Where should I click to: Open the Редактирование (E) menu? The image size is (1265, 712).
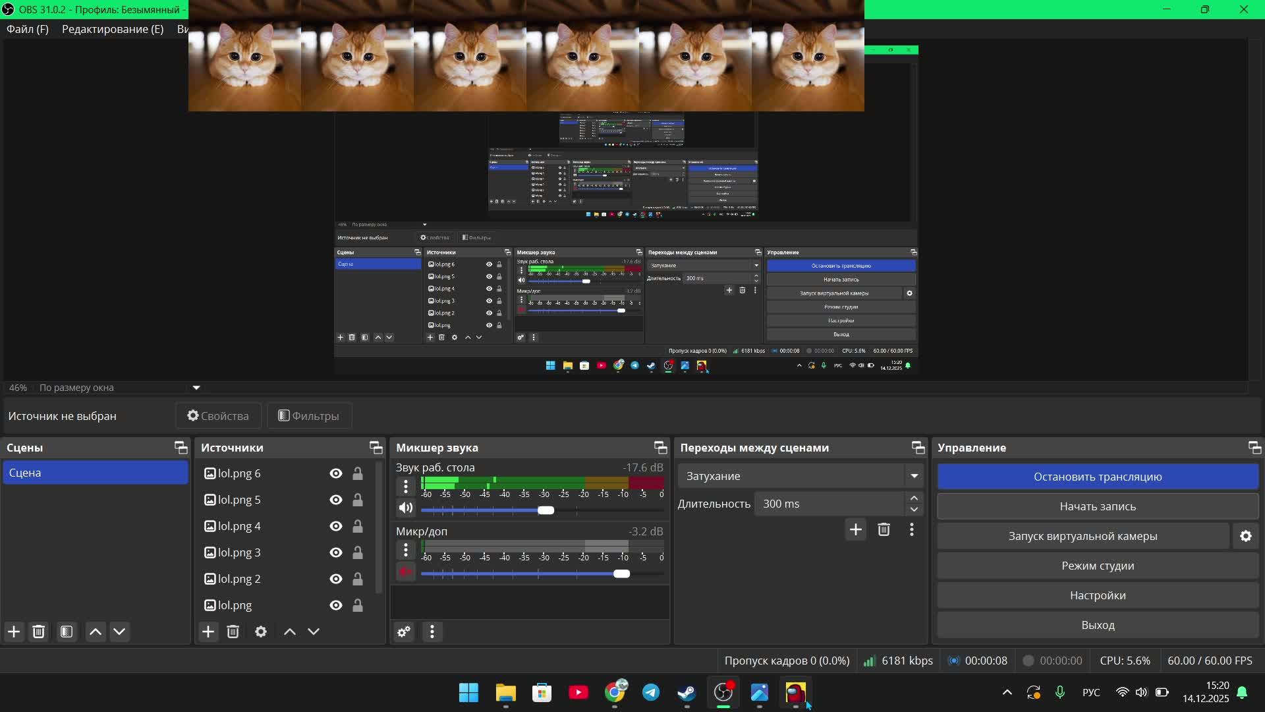(113, 29)
